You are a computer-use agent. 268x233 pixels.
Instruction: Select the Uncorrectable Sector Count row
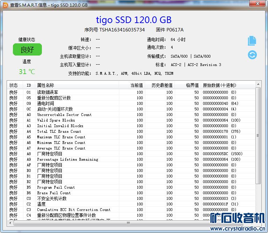pyautogui.click(x=131, y=115)
